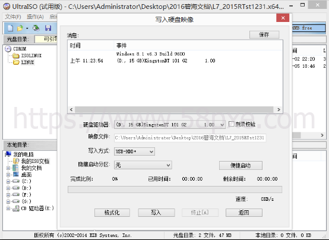Click the Write button
Screen dimensions: 329x240
tap(156, 213)
